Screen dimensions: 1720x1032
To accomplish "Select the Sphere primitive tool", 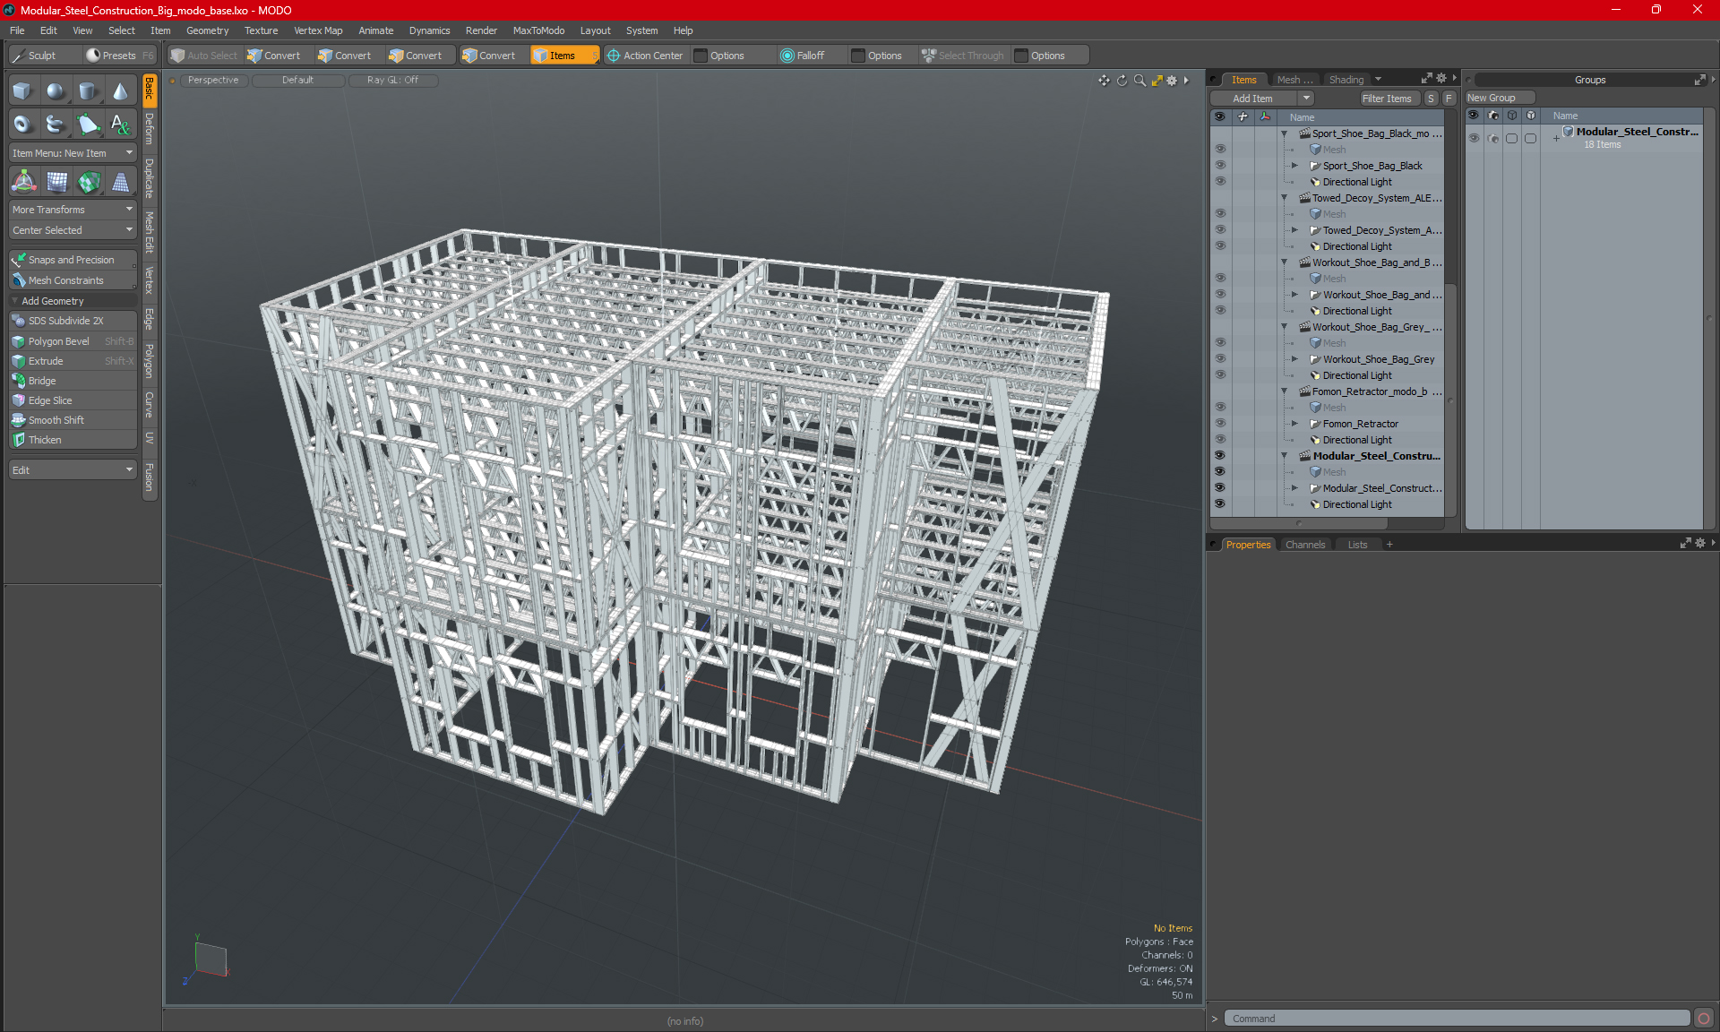I will pos(56,90).
